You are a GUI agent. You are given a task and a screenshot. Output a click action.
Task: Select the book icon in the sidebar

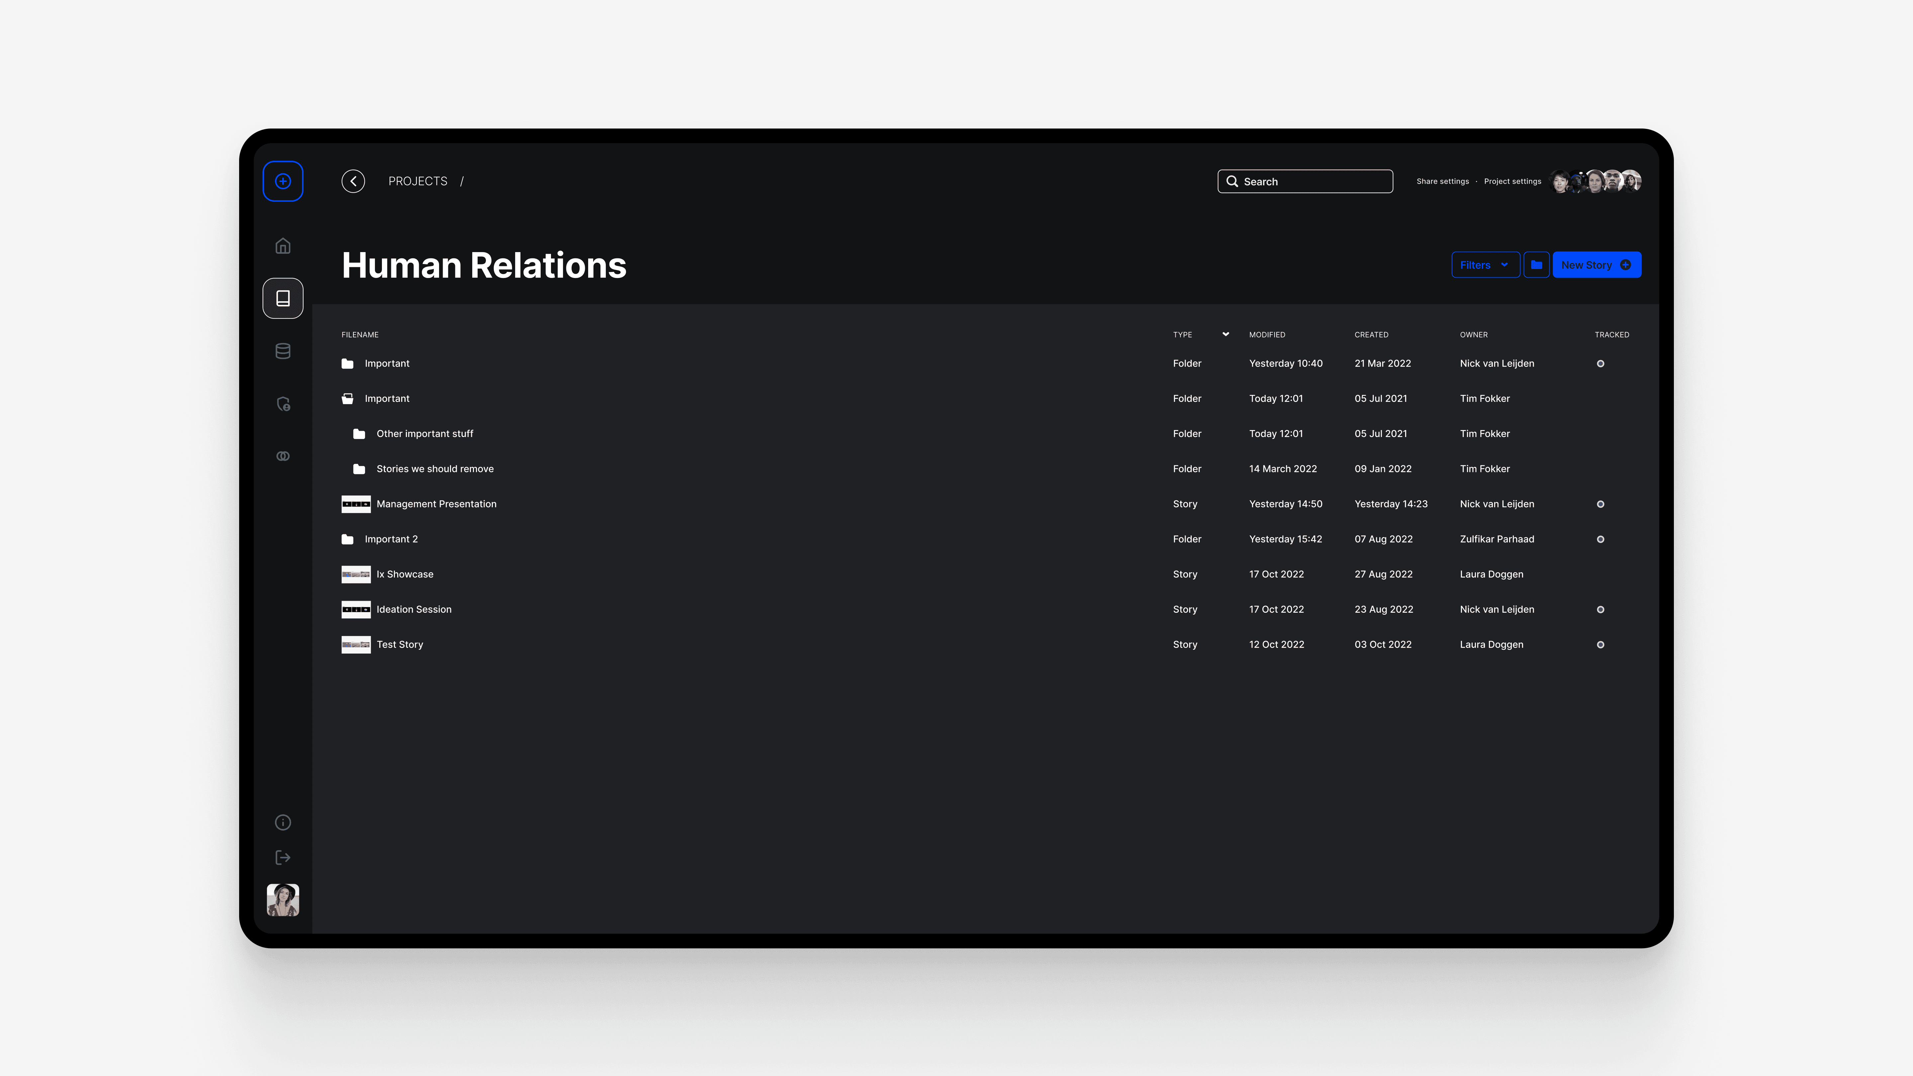point(283,299)
